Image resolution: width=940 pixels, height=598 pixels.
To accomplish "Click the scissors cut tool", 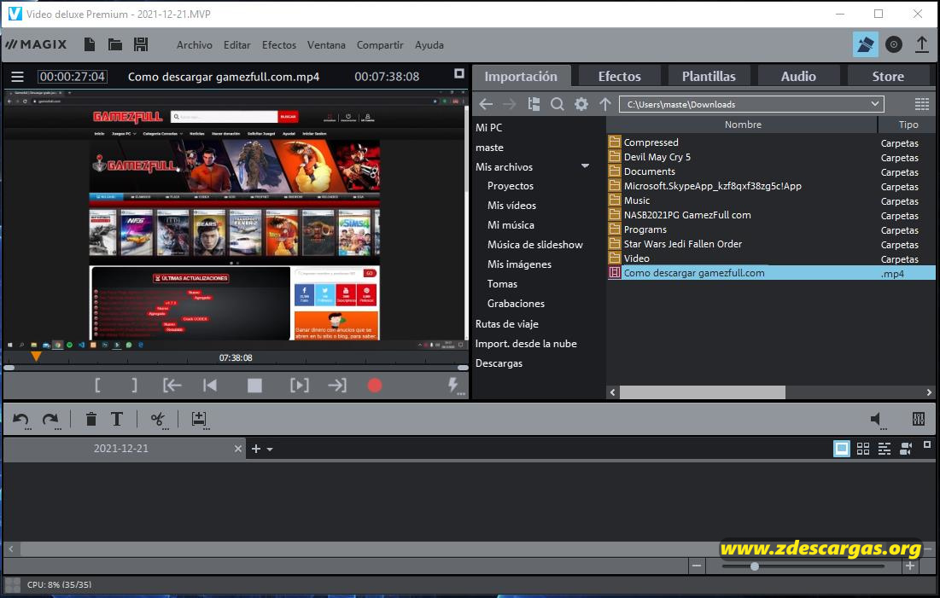I will point(158,419).
